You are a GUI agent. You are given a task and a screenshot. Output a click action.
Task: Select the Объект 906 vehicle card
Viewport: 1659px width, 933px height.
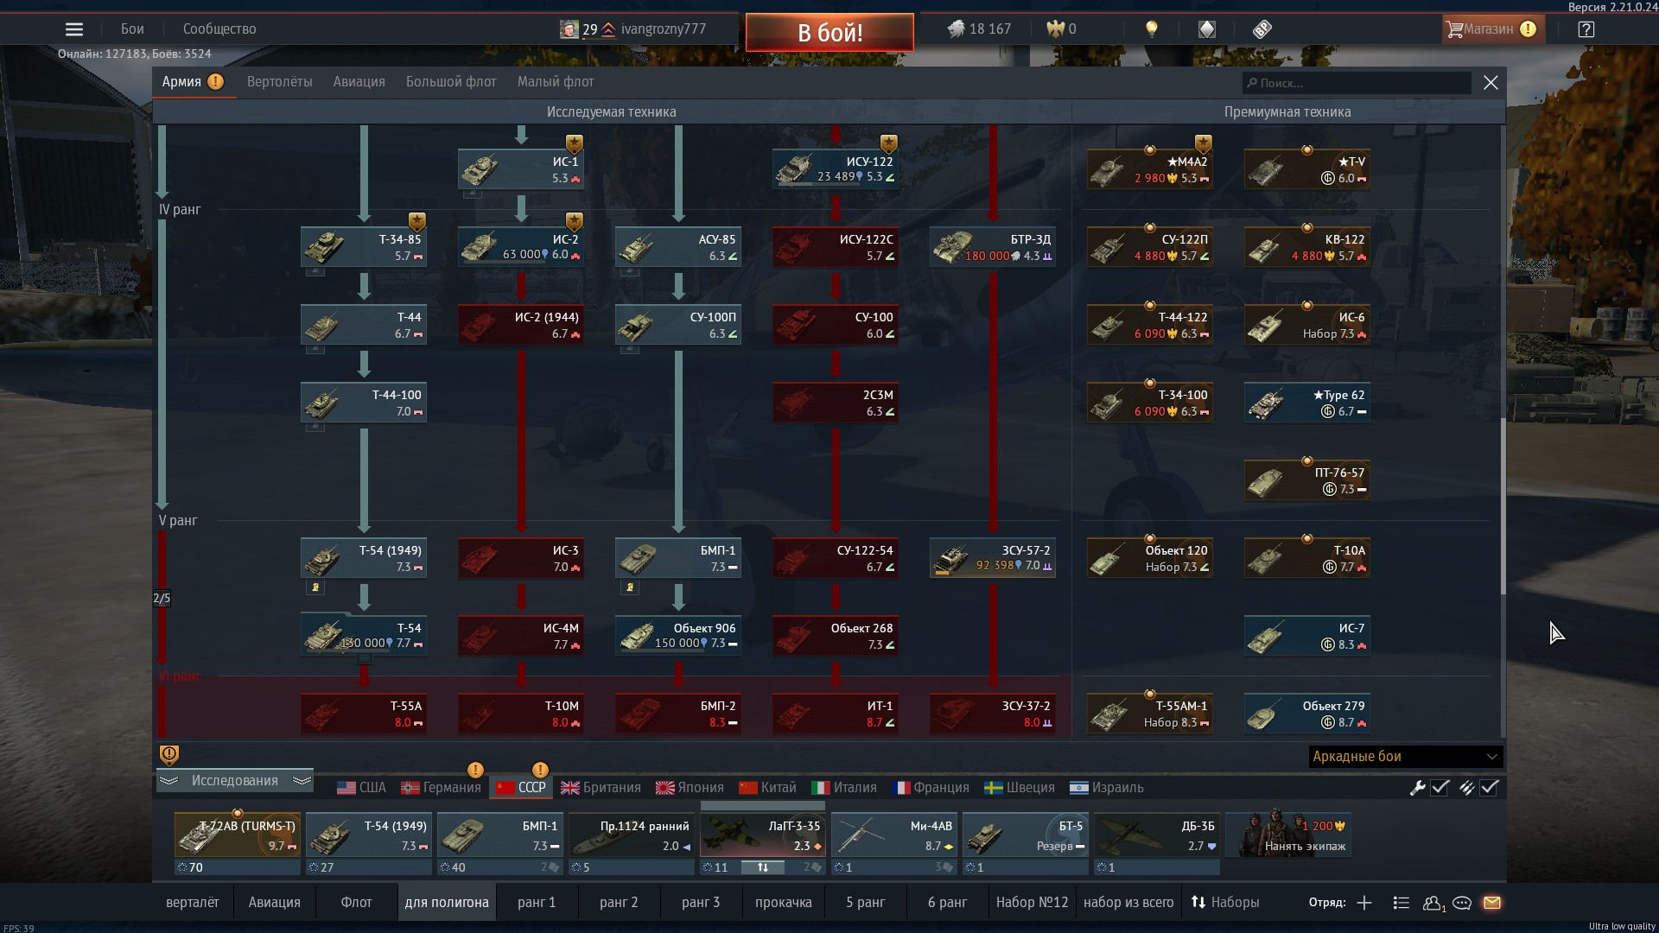coord(678,636)
